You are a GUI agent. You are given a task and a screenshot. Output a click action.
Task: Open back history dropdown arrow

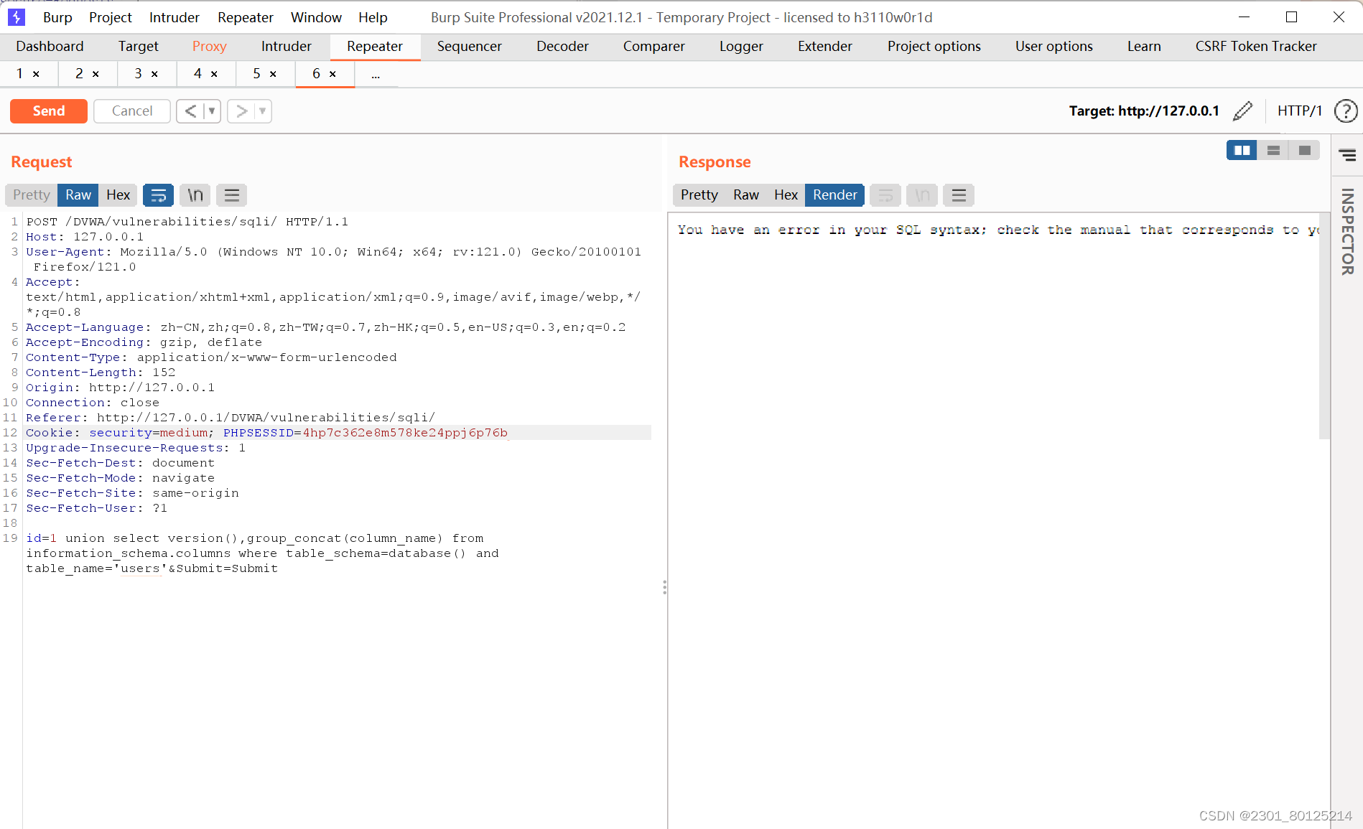point(212,111)
